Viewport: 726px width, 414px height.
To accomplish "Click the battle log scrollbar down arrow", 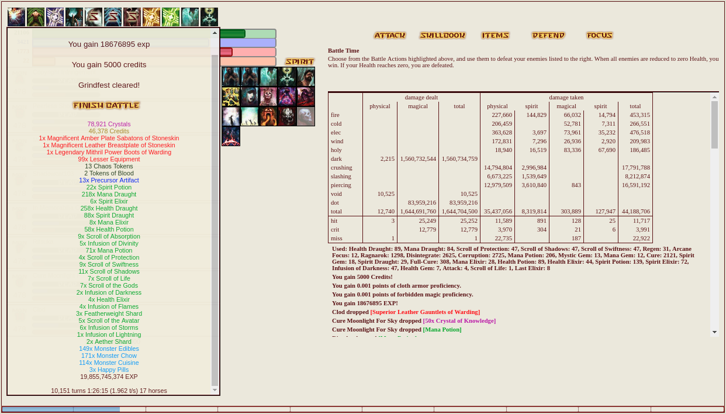I will (x=714, y=332).
